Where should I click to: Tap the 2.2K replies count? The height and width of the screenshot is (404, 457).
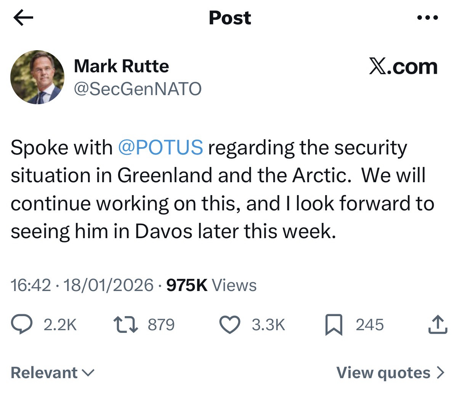pos(60,325)
